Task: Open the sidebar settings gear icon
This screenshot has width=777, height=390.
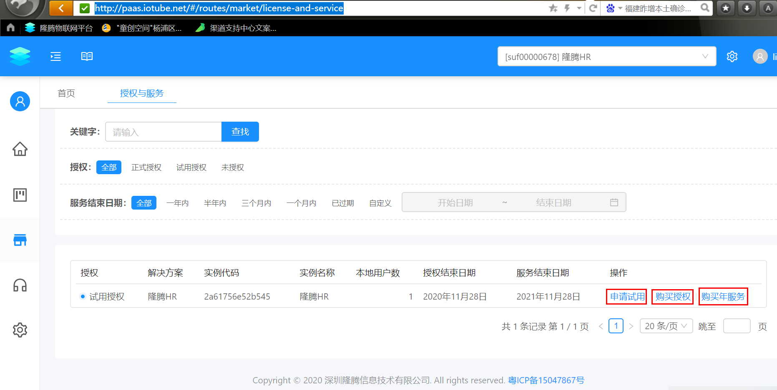Action: coord(20,330)
